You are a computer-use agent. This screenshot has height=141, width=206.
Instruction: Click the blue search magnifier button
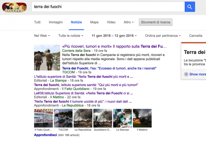click(x=190, y=7)
